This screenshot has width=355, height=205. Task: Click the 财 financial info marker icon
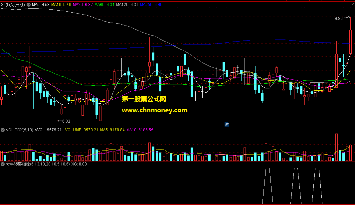(x=227, y=125)
